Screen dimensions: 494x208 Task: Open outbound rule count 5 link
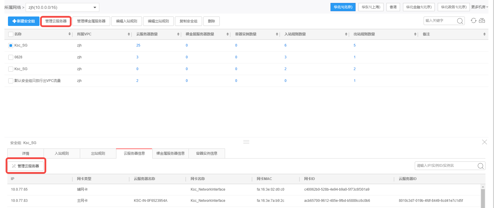click(355, 45)
